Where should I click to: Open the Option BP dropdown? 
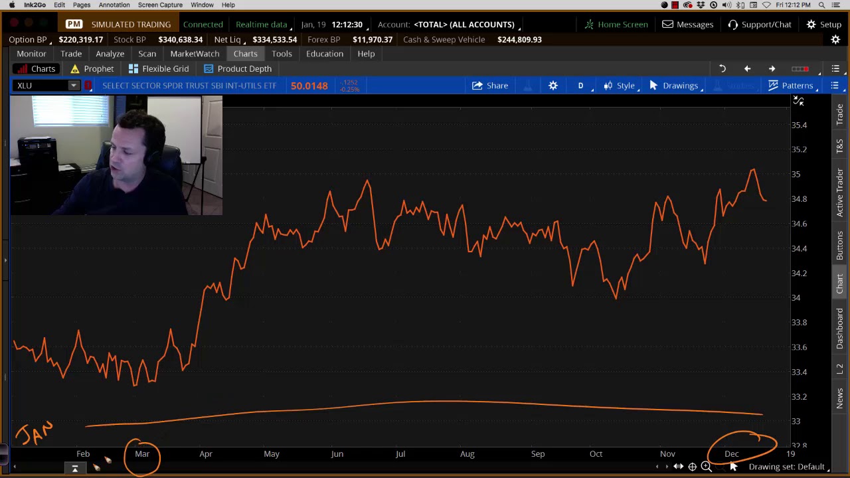click(31, 40)
